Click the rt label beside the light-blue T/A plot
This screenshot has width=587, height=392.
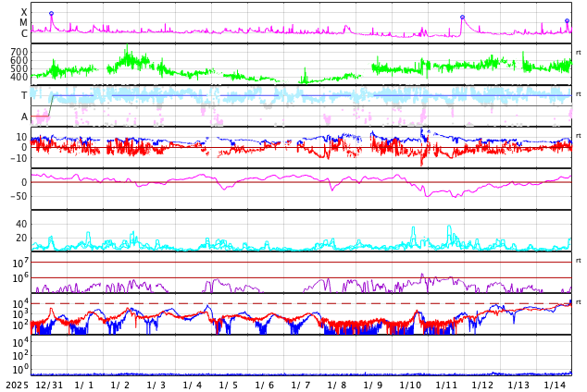pyautogui.click(x=578, y=94)
